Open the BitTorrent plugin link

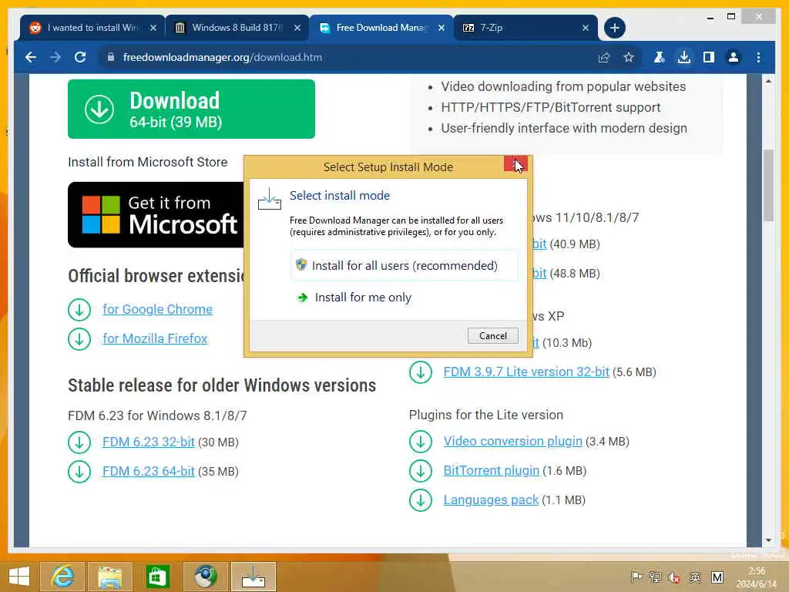491,470
